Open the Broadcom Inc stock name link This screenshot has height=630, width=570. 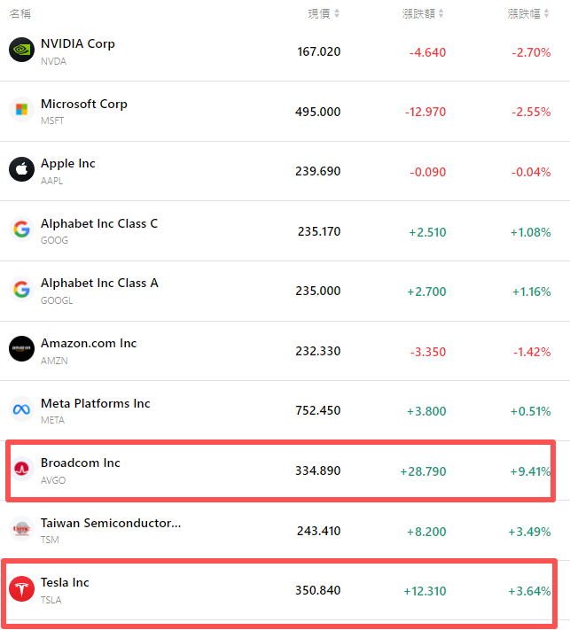[x=80, y=463]
